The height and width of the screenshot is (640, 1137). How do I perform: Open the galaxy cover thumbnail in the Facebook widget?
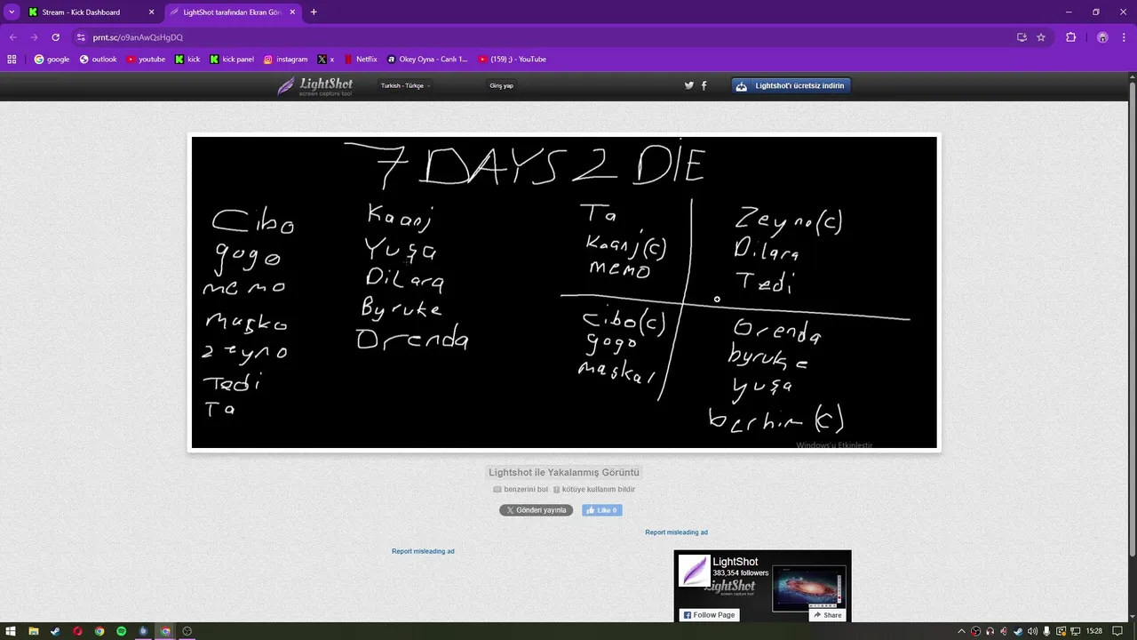(809, 588)
